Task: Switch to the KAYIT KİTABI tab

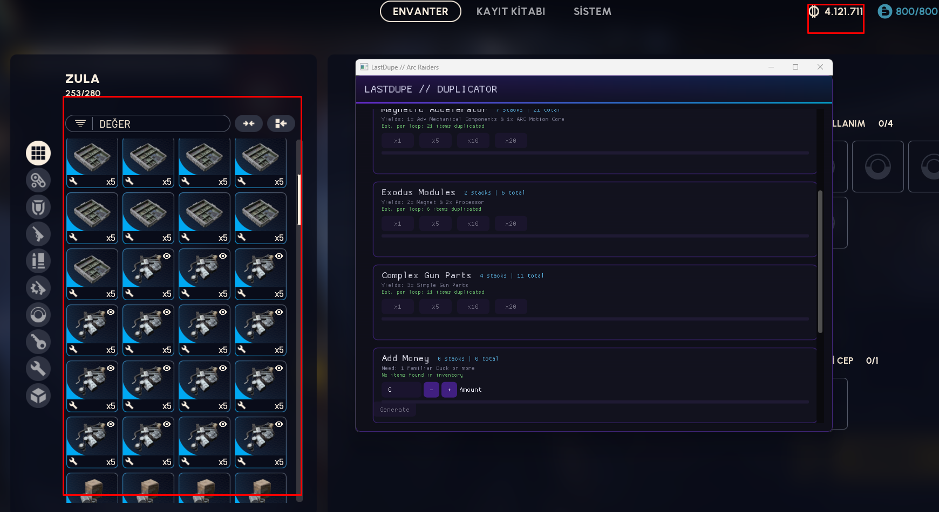Action: 511,11
